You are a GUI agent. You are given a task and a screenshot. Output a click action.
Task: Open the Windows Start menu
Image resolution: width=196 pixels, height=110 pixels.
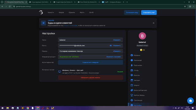tap(2, 108)
